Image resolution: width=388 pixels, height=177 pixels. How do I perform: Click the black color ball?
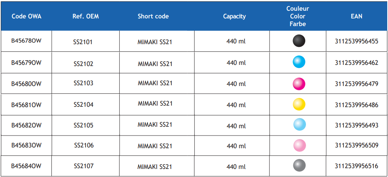[x=299, y=41]
